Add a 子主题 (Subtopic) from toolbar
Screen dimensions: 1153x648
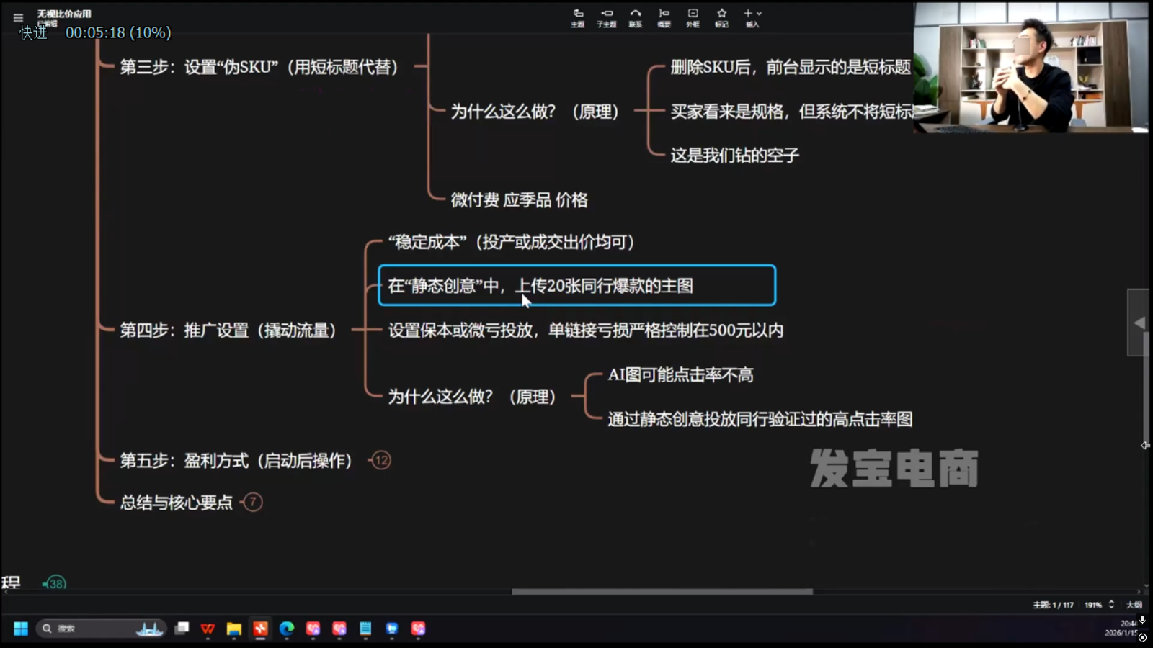pos(606,17)
